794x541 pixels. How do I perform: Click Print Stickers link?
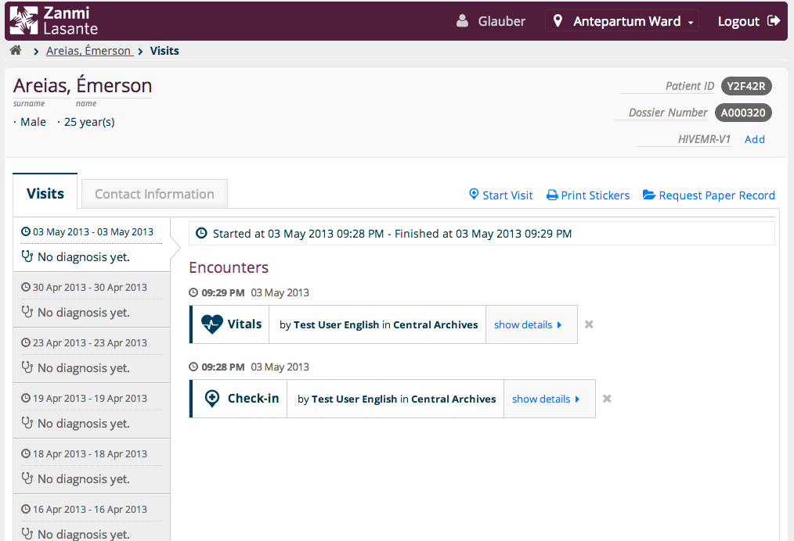587,195
